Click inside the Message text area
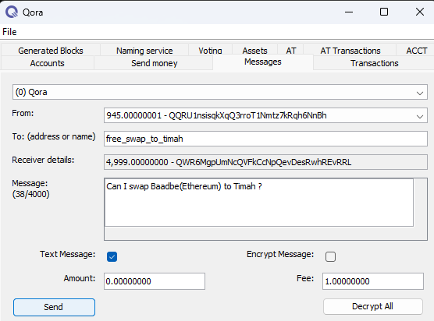The image size is (434, 321). click(x=259, y=203)
